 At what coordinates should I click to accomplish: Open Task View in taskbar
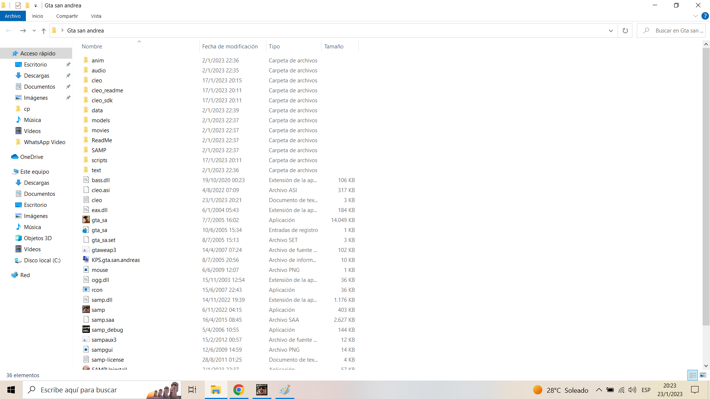tap(192, 390)
